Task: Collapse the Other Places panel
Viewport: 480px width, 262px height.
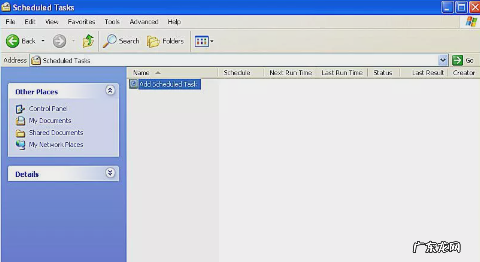Action: pos(110,91)
